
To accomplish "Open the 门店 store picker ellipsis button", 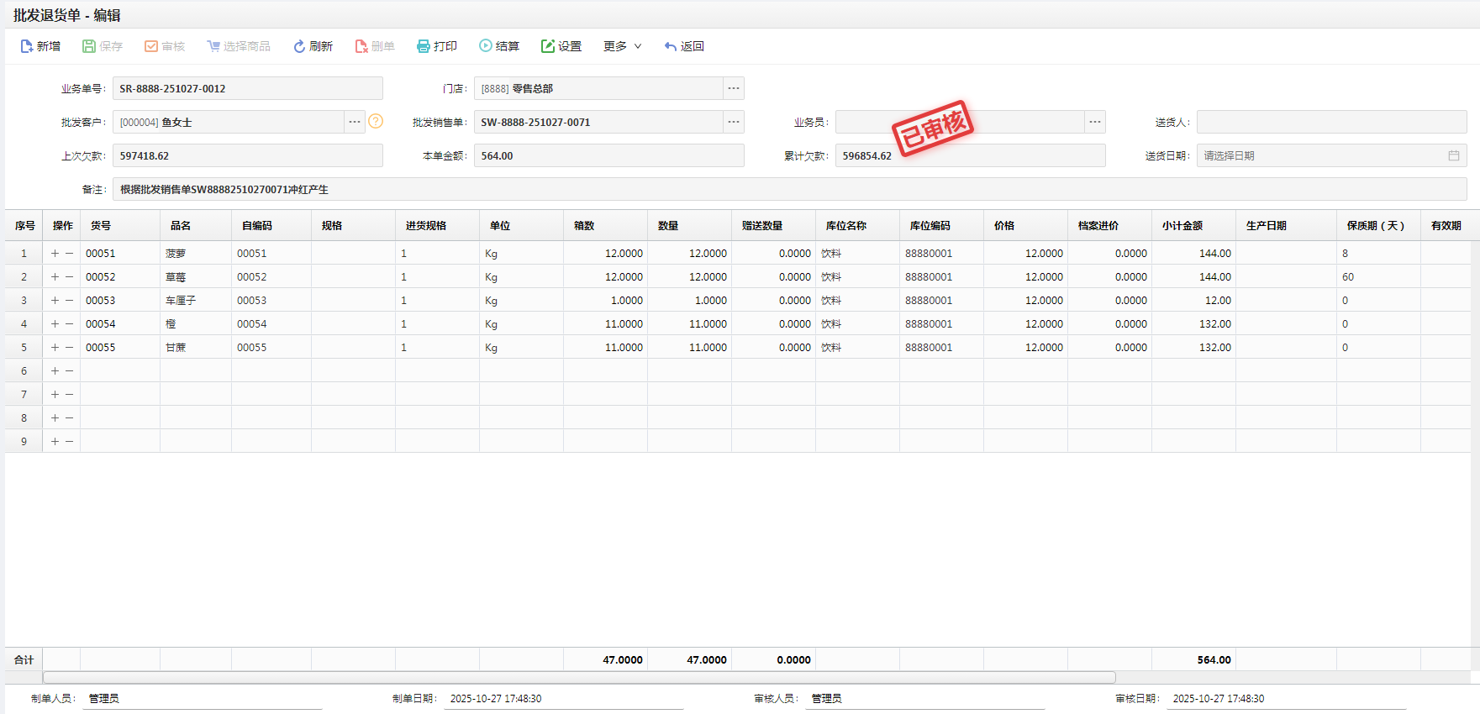I will [734, 88].
